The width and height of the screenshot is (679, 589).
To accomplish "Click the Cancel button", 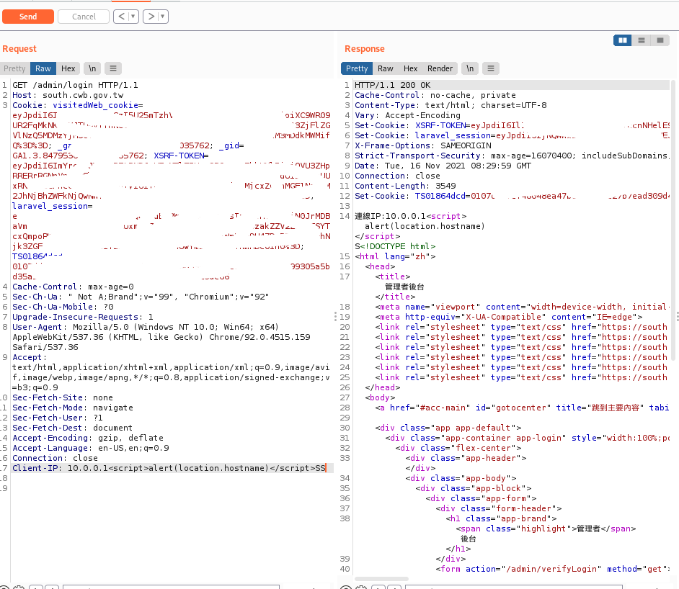I will point(84,17).
